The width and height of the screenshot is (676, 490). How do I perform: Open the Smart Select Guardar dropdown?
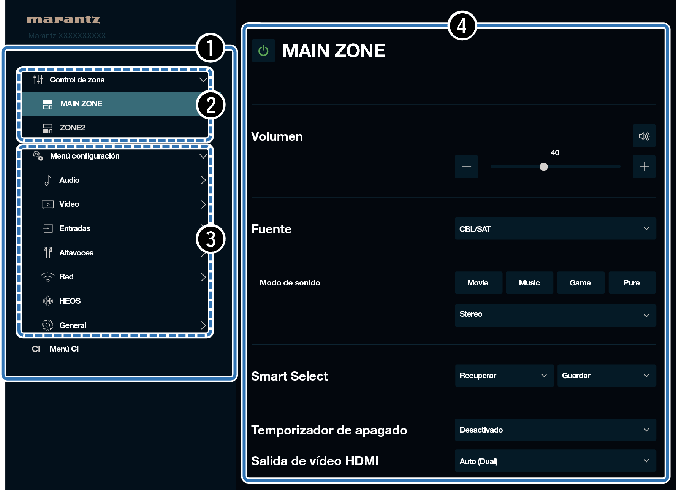click(606, 376)
